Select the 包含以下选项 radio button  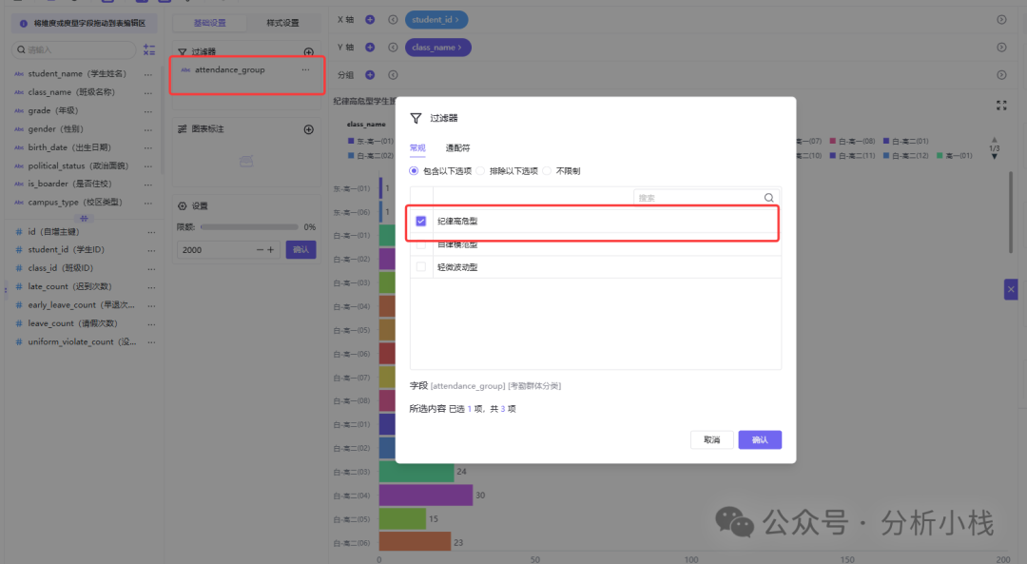(414, 171)
